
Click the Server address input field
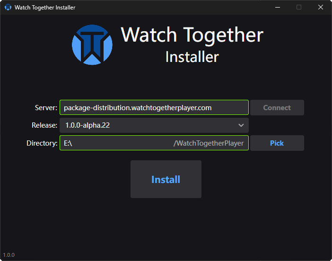tap(154, 107)
